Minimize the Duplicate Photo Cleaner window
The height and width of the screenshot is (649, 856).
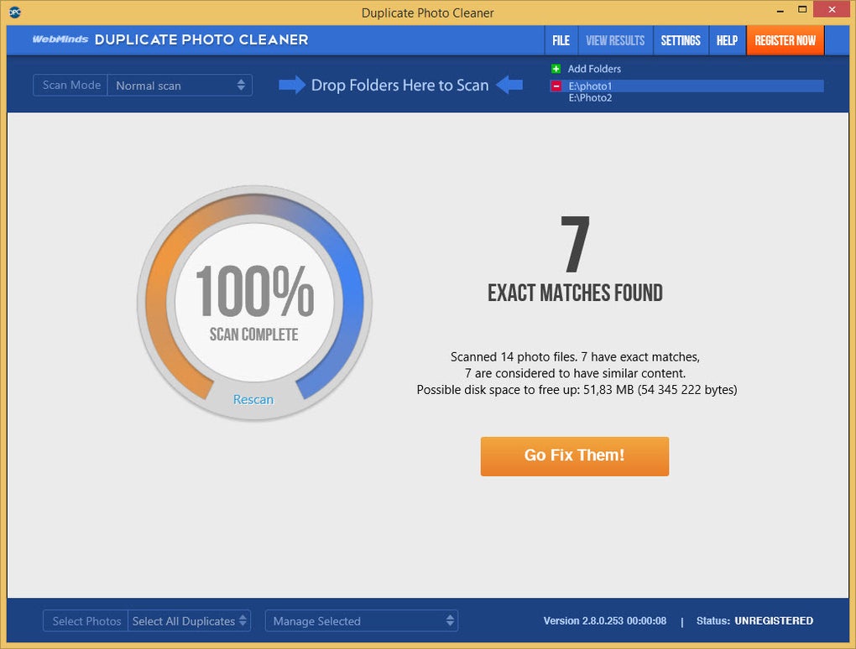(x=780, y=10)
